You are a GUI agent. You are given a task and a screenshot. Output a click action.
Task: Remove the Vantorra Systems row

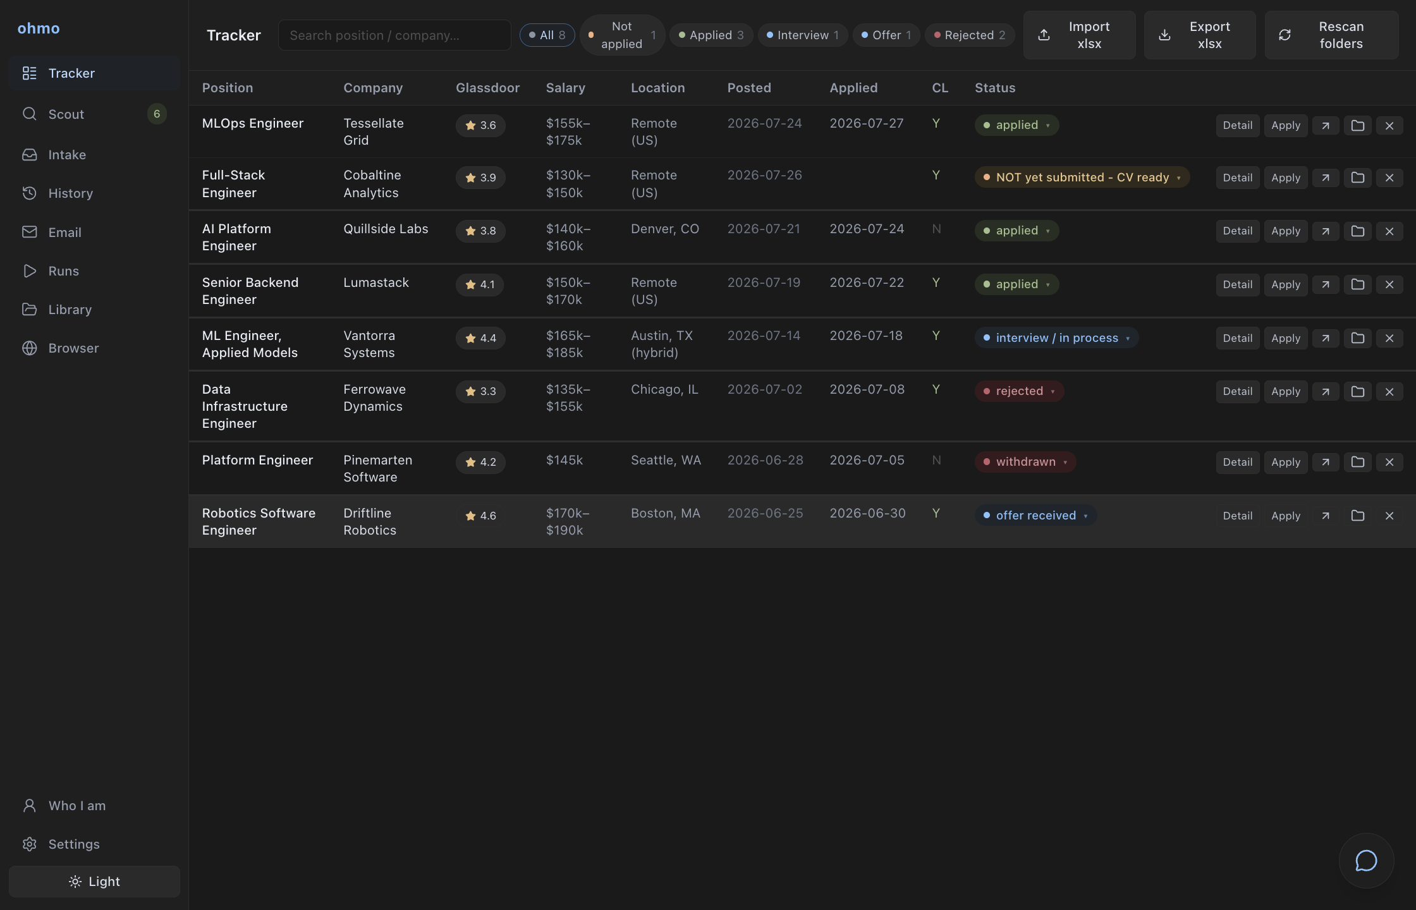click(x=1389, y=338)
